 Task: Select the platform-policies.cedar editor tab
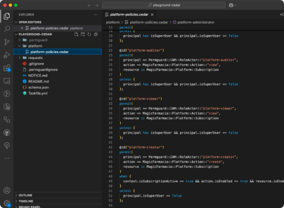(129, 14)
